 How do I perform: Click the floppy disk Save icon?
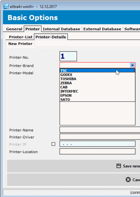coord(119,166)
